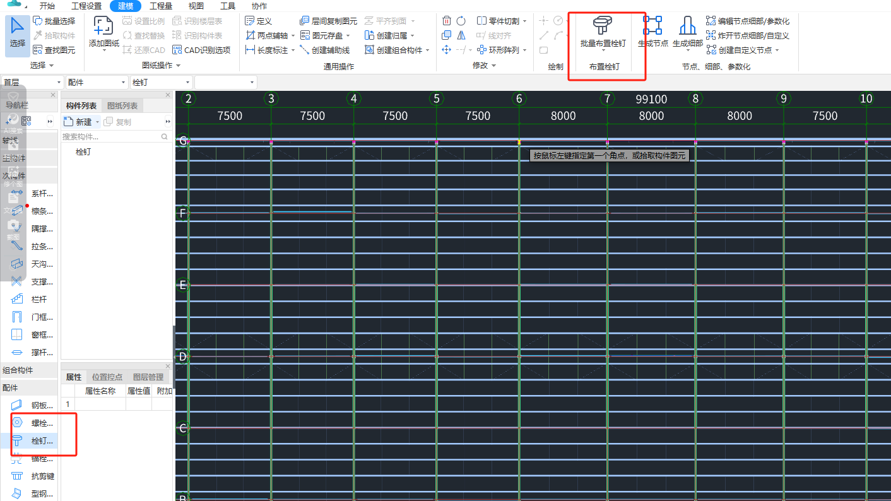
Task: Switch to the 图层管理 tab
Action: tap(148, 377)
